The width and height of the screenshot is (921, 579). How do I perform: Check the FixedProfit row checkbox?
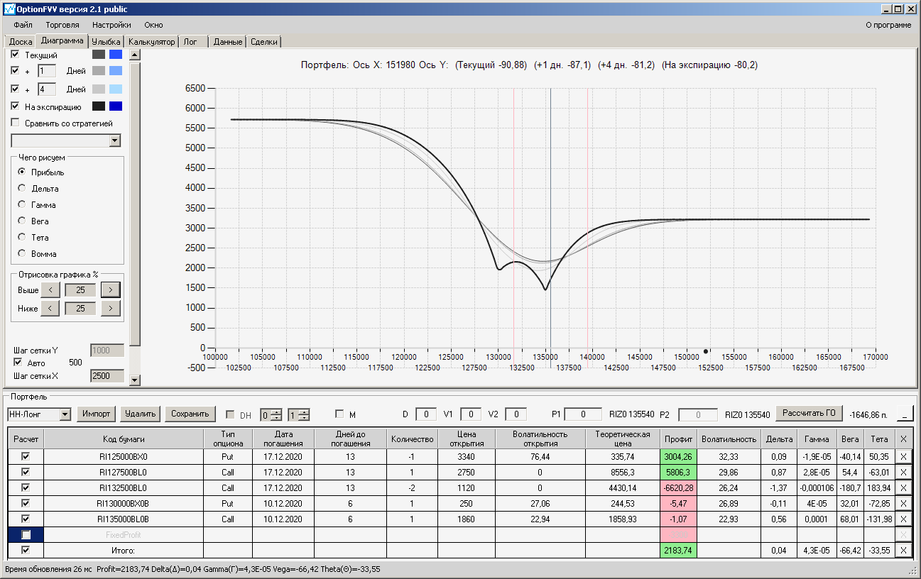pos(26,535)
